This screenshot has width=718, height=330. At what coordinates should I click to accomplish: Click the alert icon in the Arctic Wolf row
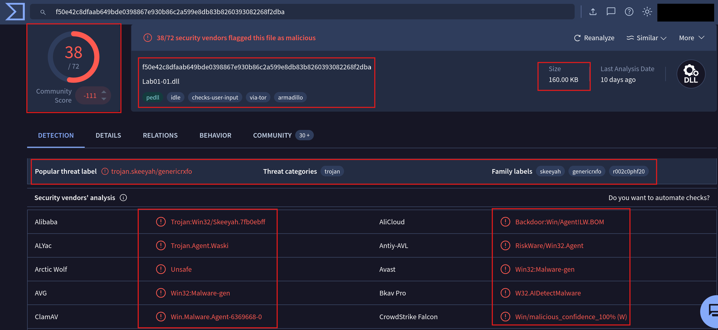pyautogui.click(x=161, y=269)
